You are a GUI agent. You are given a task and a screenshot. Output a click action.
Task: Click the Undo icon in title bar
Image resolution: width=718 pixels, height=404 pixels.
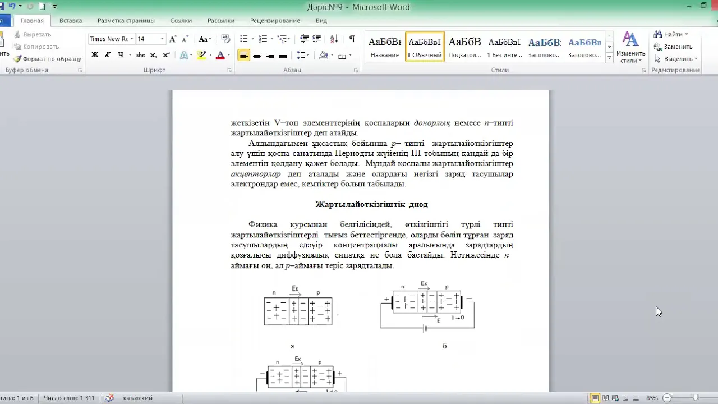point(11,6)
